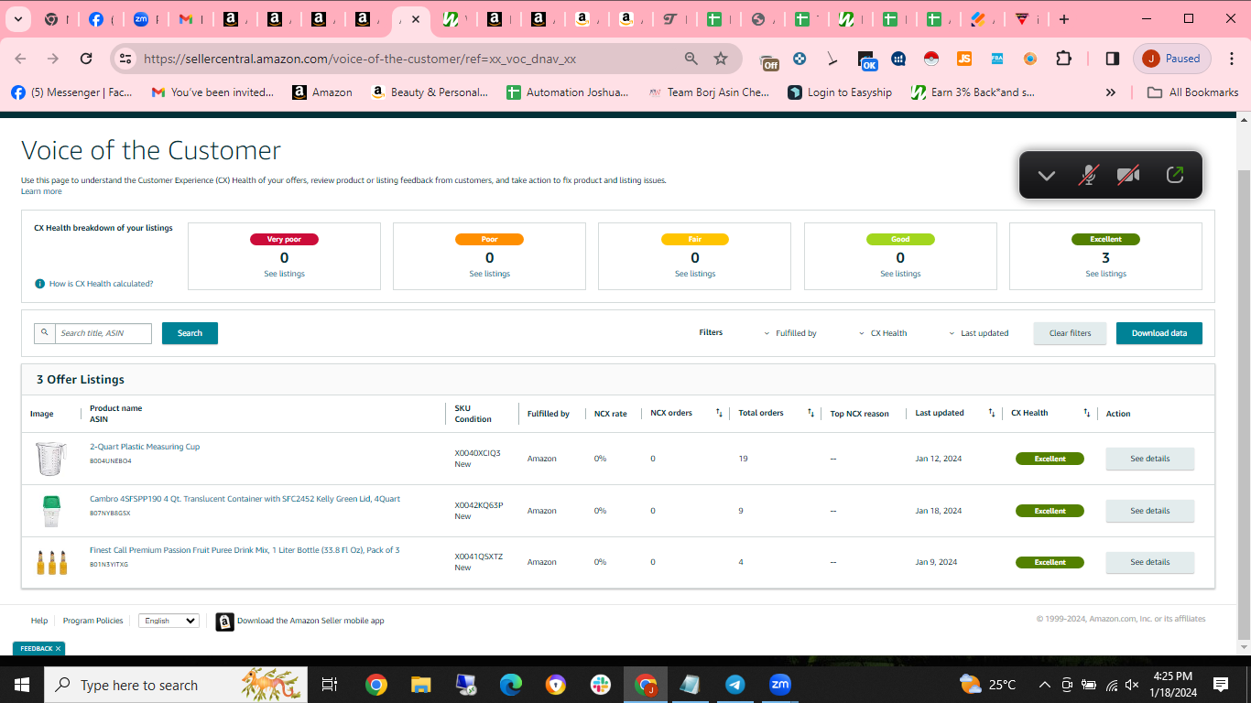This screenshot has width=1251, height=703.
Task: Click the orange JS extension icon
Action: click(x=964, y=59)
